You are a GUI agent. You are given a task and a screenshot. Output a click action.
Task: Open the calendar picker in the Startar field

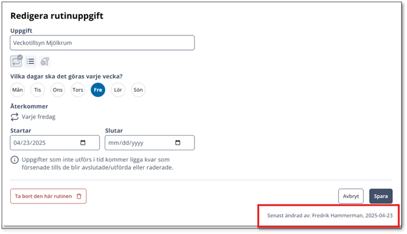(x=83, y=143)
